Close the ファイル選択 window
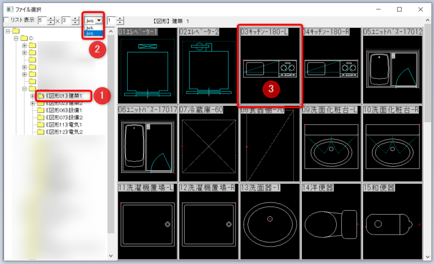The height and width of the screenshot is (264, 434). tap(420, 10)
